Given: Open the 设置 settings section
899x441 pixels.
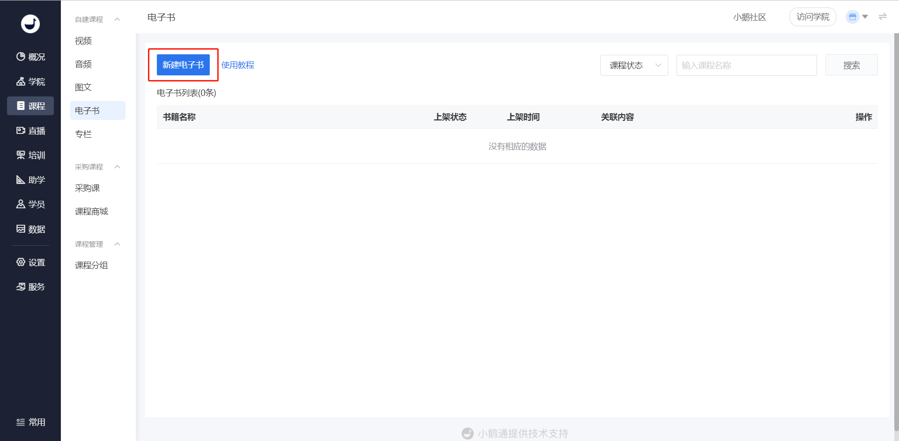Looking at the screenshot, I should [30, 263].
